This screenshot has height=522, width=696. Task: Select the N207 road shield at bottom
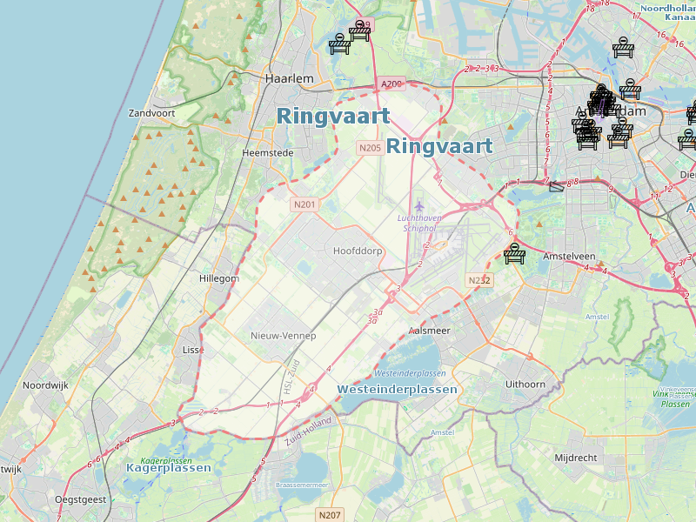pyautogui.click(x=330, y=515)
